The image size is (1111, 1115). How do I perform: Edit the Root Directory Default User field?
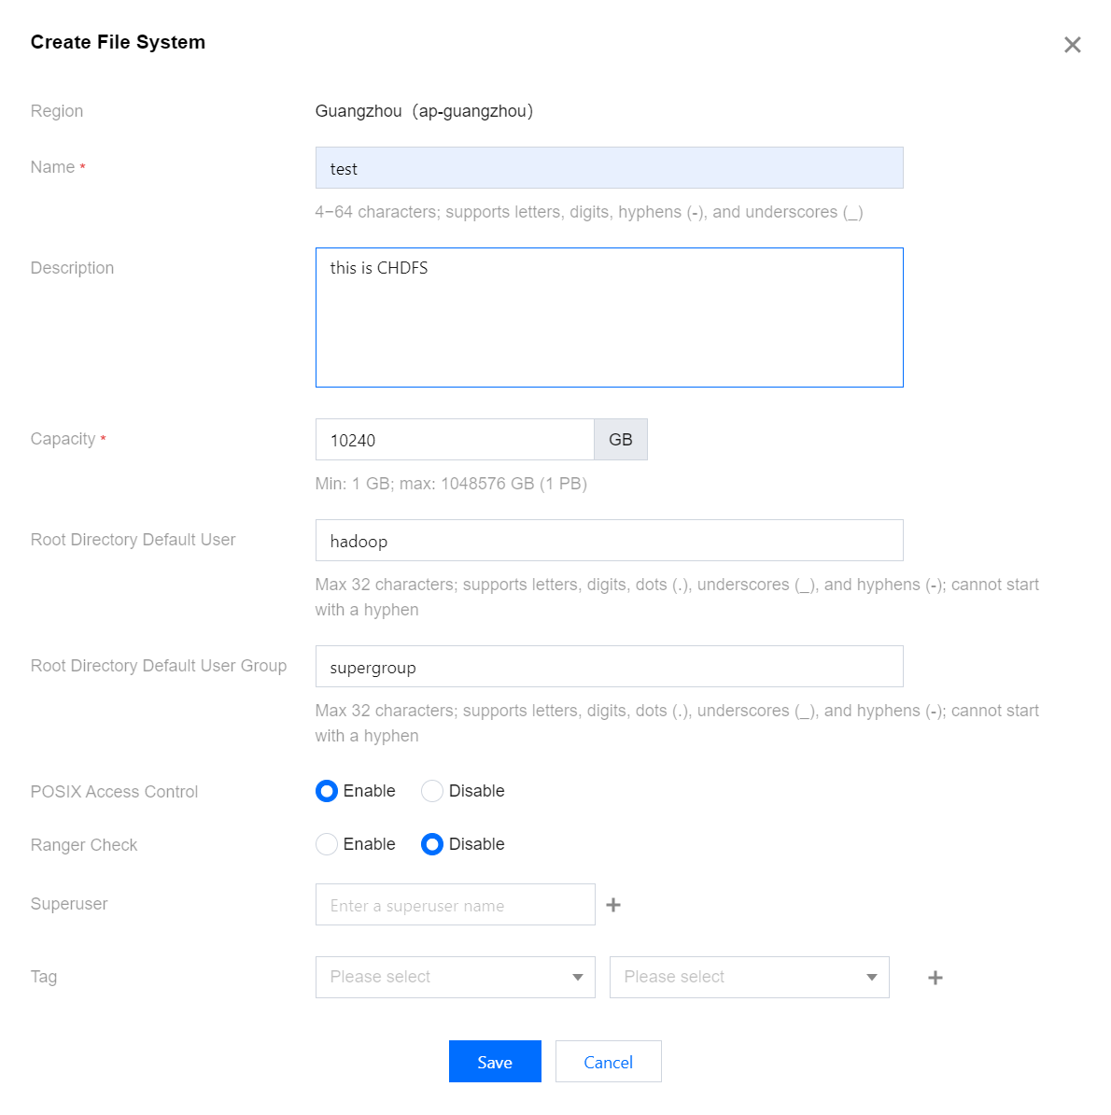point(609,541)
